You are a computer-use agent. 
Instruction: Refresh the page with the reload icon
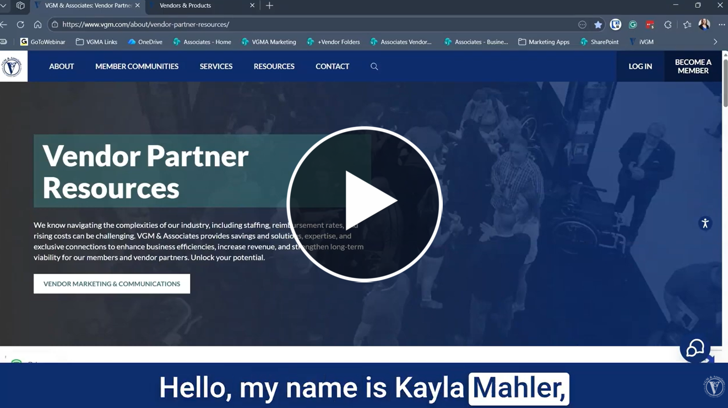[20, 25]
